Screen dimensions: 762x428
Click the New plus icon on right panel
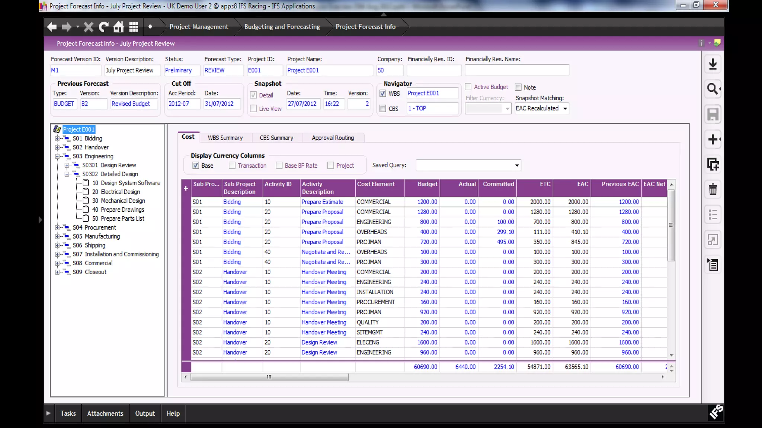[x=713, y=140]
